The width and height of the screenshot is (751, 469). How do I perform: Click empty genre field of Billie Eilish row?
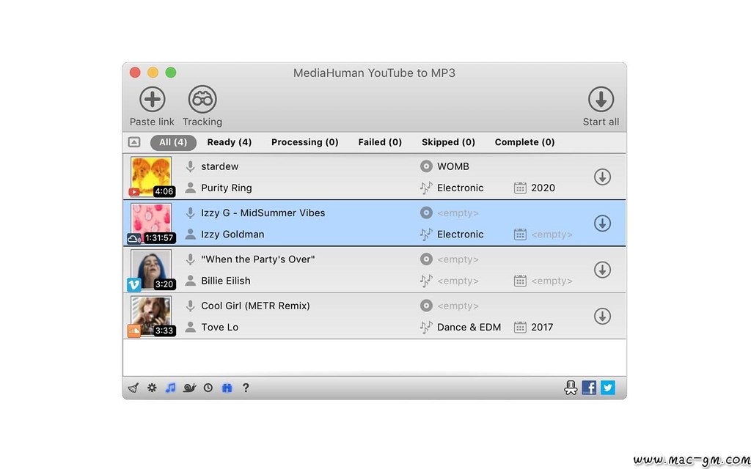click(x=458, y=281)
